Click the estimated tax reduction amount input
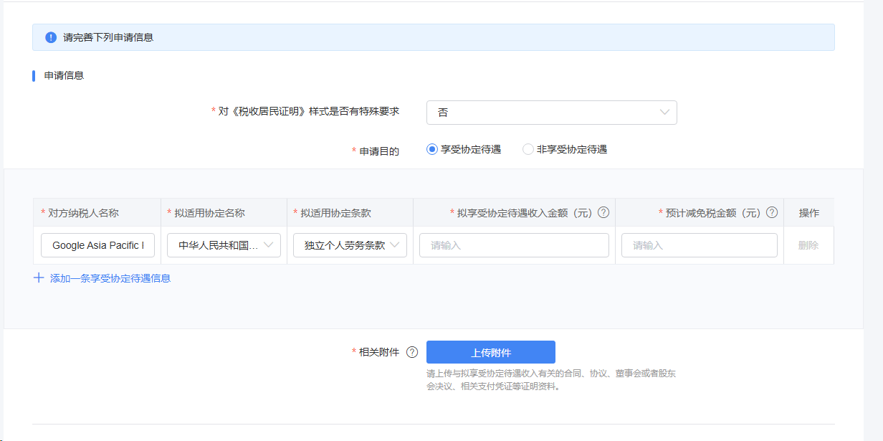The width and height of the screenshot is (883, 441). click(x=699, y=245)
